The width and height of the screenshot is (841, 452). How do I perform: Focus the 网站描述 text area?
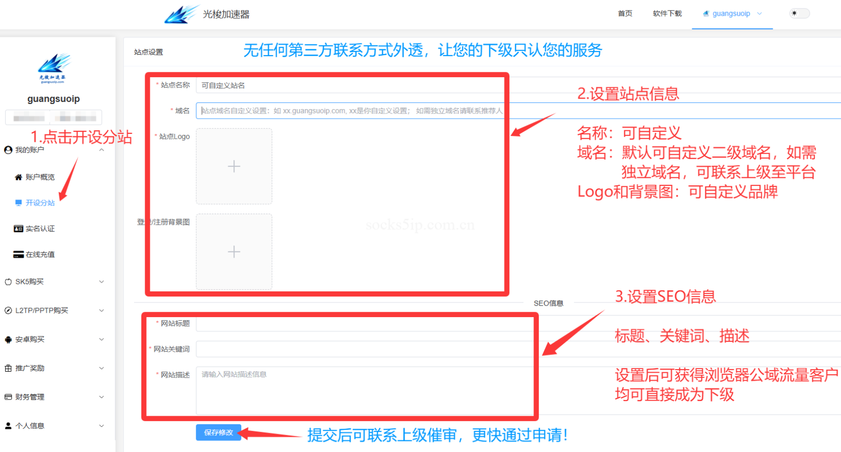(x=518, y=391)
